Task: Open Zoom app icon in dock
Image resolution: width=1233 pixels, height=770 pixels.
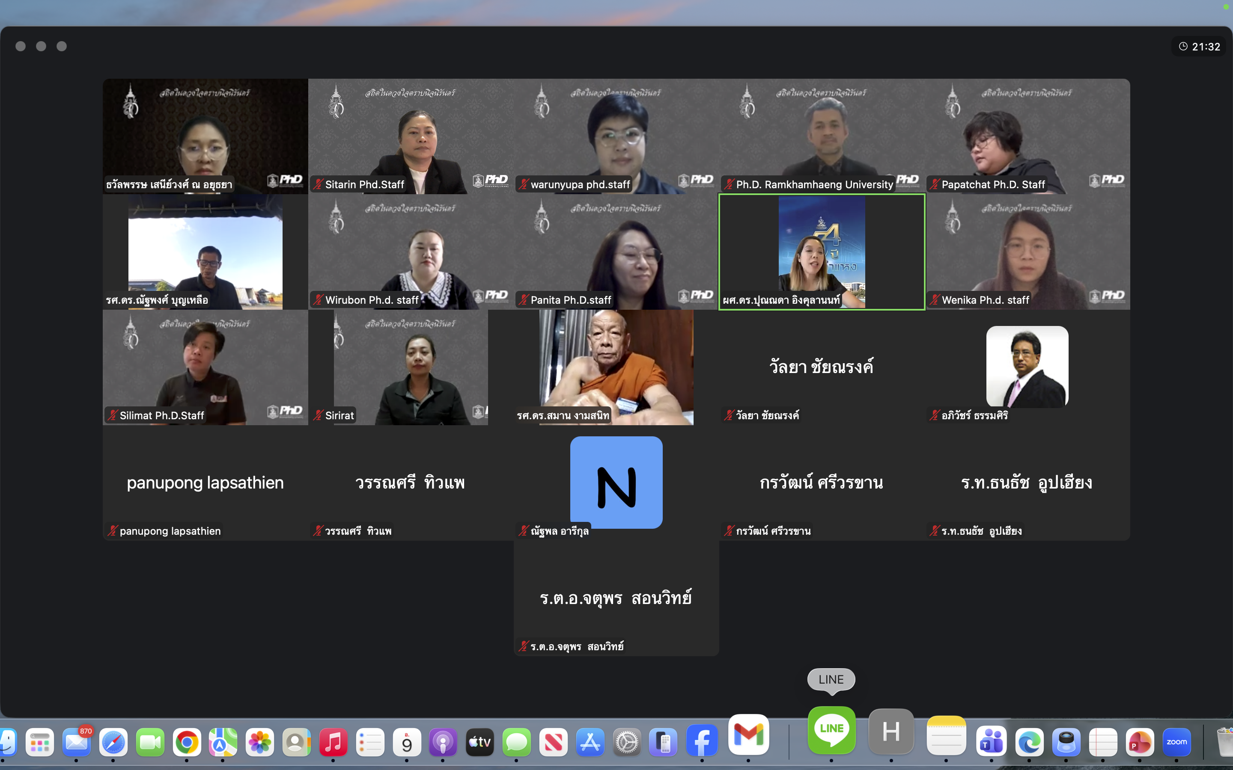Action: click(x=1176, y=742)
